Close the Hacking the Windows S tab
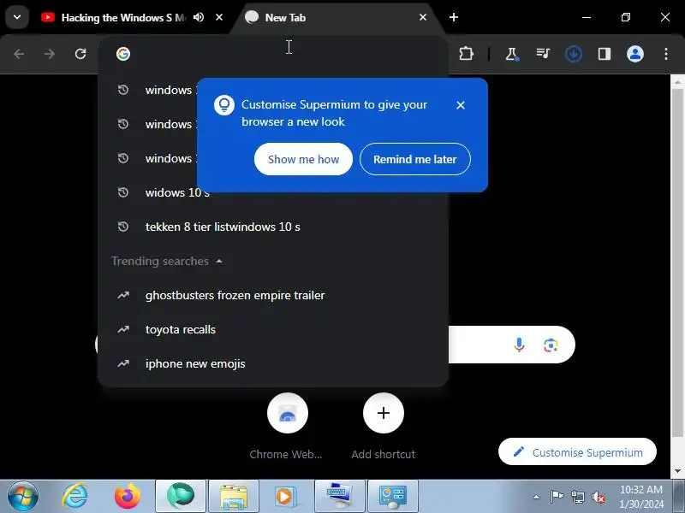 [219, 17]
